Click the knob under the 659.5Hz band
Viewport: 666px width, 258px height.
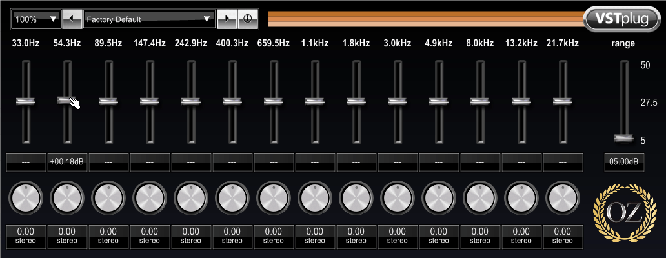click(x=273, y=197)
